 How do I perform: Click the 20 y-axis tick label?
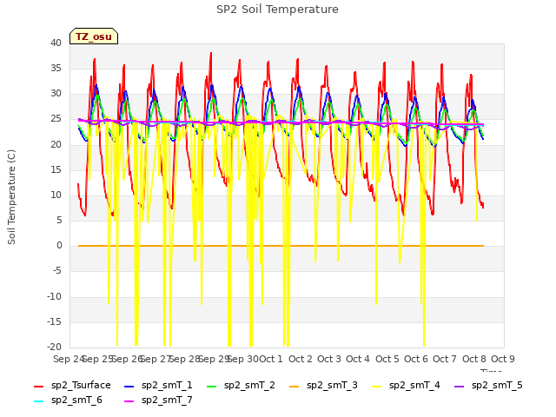(x=56, y=144)
